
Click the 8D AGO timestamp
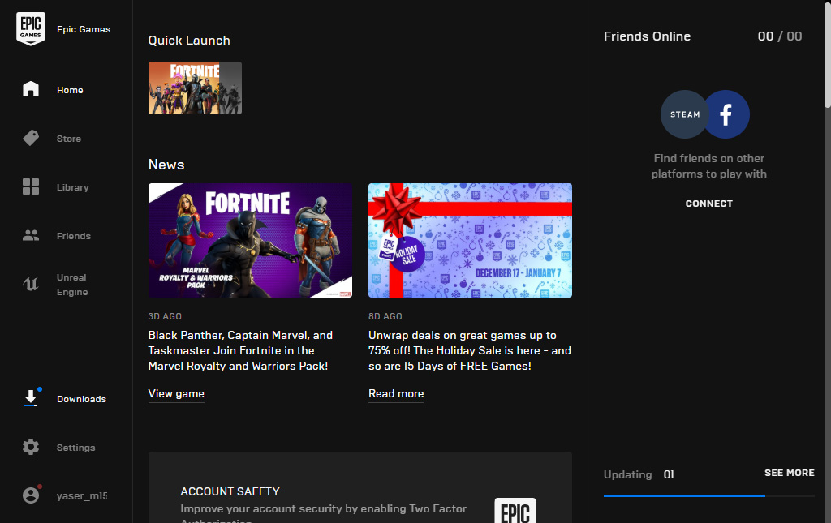(x=385, y=316)
